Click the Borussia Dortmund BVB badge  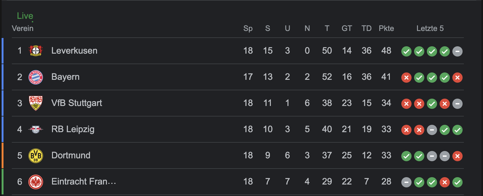[35, 155]
